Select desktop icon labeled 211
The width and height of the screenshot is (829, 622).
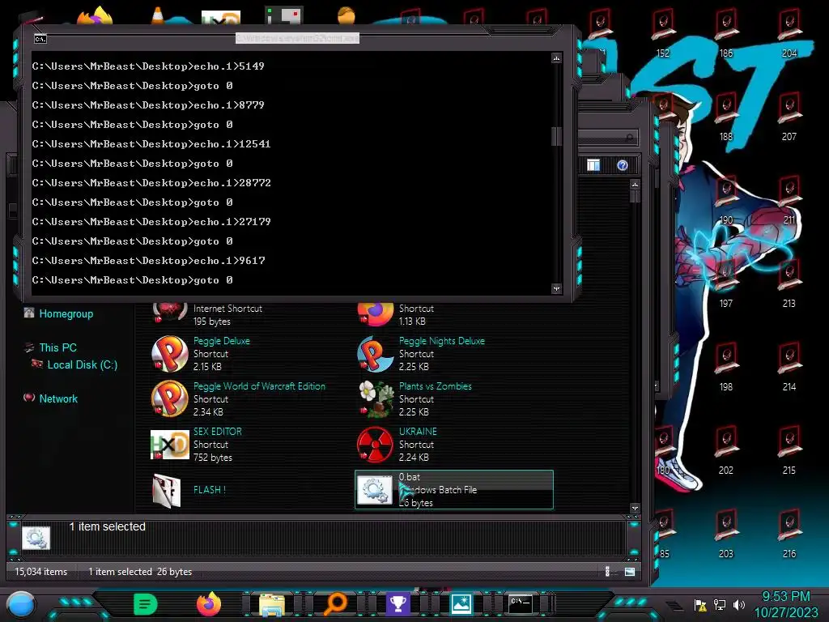click(x=789, y=201)
